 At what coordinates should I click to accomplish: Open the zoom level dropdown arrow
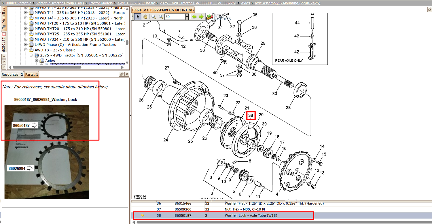(187, 17)
